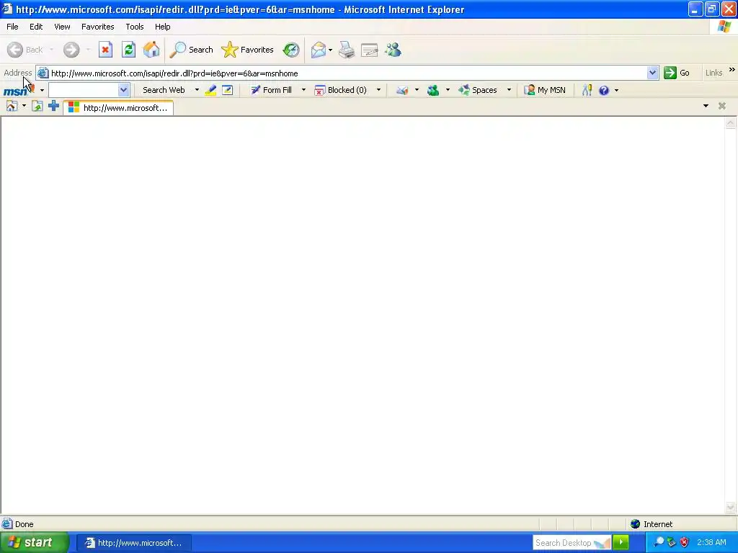Click the Links toolbar label
738x553 pixels.
click(713, 73)
